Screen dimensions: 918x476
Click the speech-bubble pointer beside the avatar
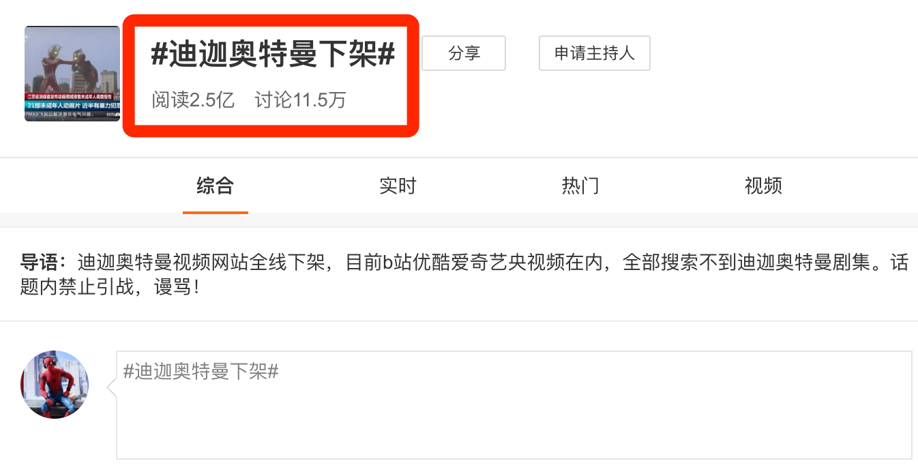(112, 387)
